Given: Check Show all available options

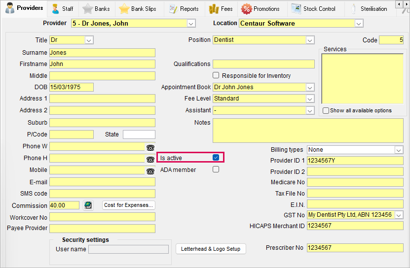Looking at the screenshot, I should point(326,110).
